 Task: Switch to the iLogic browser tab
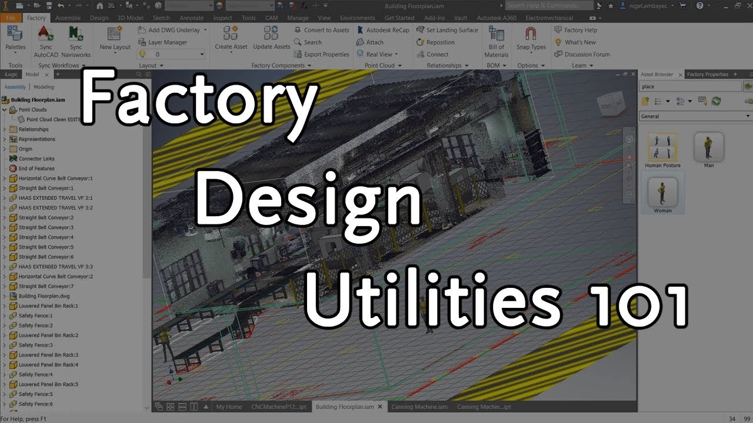11,75
